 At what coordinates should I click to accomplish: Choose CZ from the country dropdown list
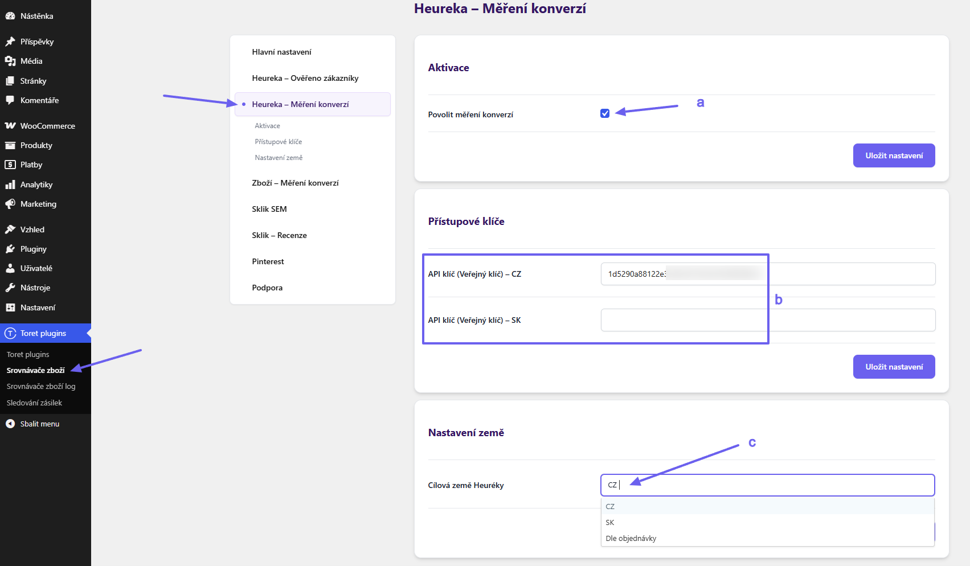pyautogui.click(x=768, y=506)
